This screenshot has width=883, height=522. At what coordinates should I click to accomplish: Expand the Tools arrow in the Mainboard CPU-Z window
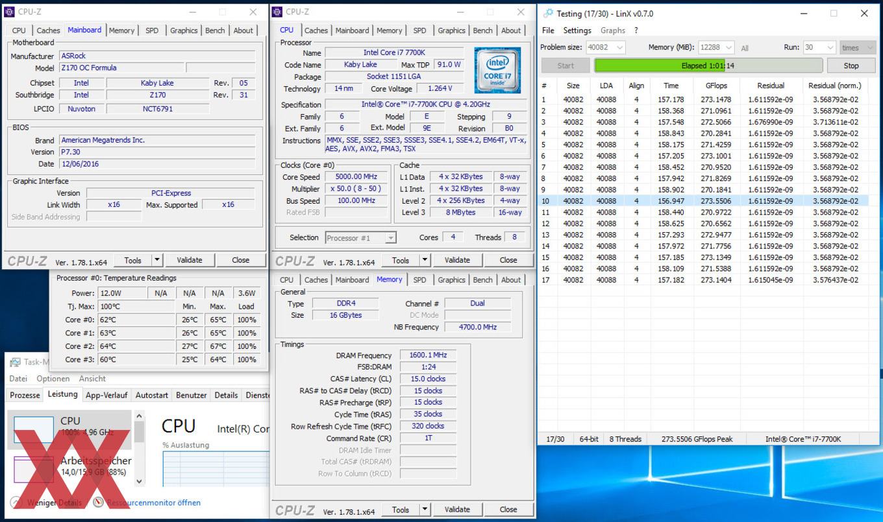tap(156, 260)
